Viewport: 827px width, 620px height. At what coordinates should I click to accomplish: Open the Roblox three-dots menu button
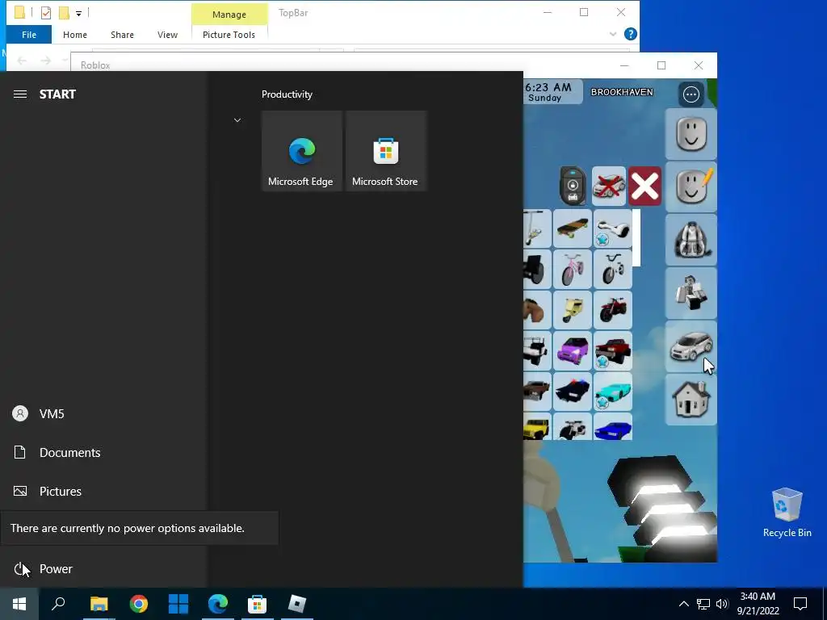tap(691, 94)
